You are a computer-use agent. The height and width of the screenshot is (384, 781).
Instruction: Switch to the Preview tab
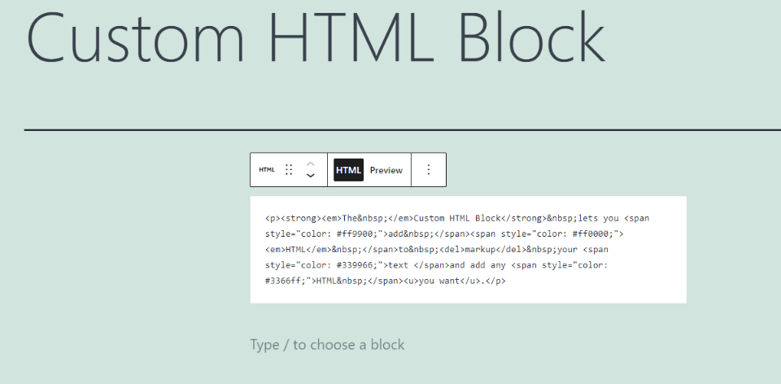(x=386, y=170)
